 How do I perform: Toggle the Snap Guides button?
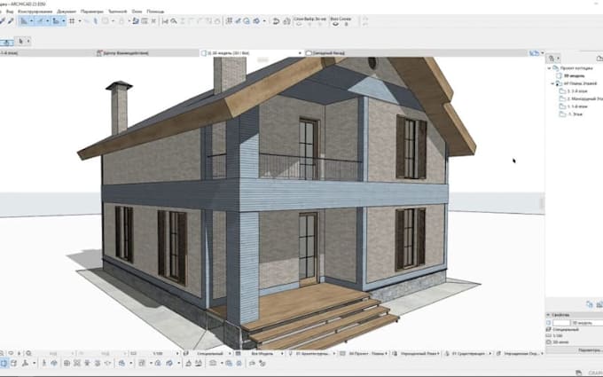pos(40,21)
